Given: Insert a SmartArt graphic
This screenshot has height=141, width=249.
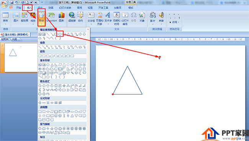Looking at the screenshot, I should (51, 17).
